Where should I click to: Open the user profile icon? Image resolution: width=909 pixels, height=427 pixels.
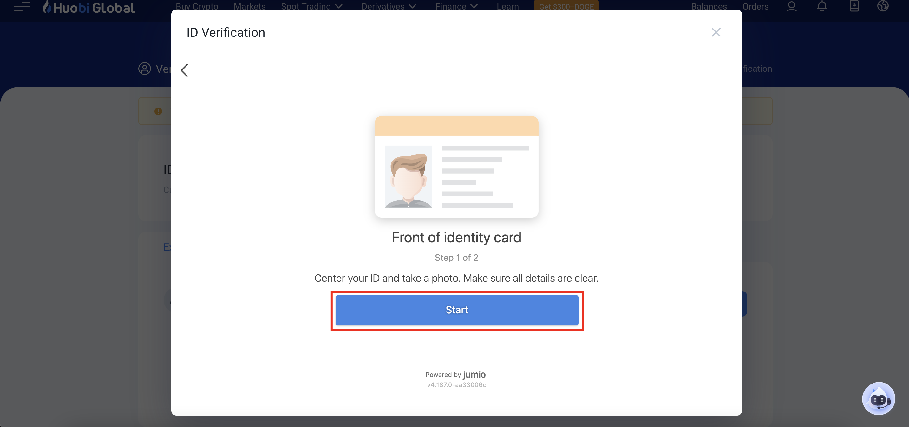792,6
